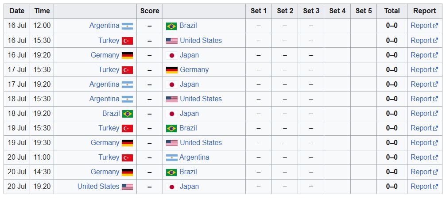Screen dimensions: 446x199
Task: Click Argentina flag in the 20 Jul 11:00 row
Action: click(x=171, y=157)
